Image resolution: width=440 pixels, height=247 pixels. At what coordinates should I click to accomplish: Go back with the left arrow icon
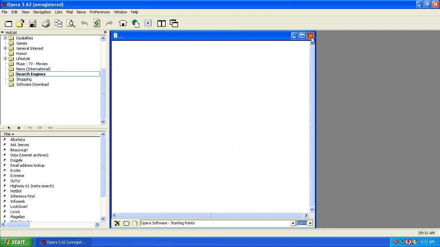coord(84,23)
